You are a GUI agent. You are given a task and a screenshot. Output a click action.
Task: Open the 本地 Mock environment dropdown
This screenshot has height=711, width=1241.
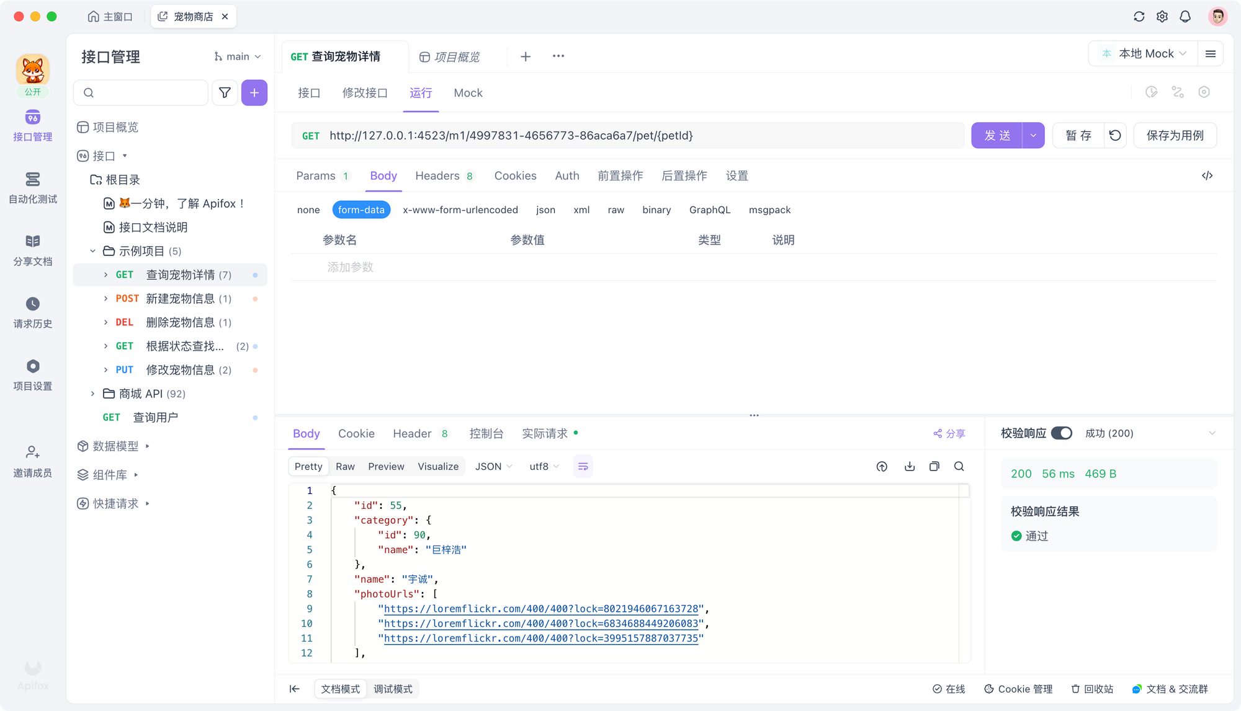(1142, 53)
